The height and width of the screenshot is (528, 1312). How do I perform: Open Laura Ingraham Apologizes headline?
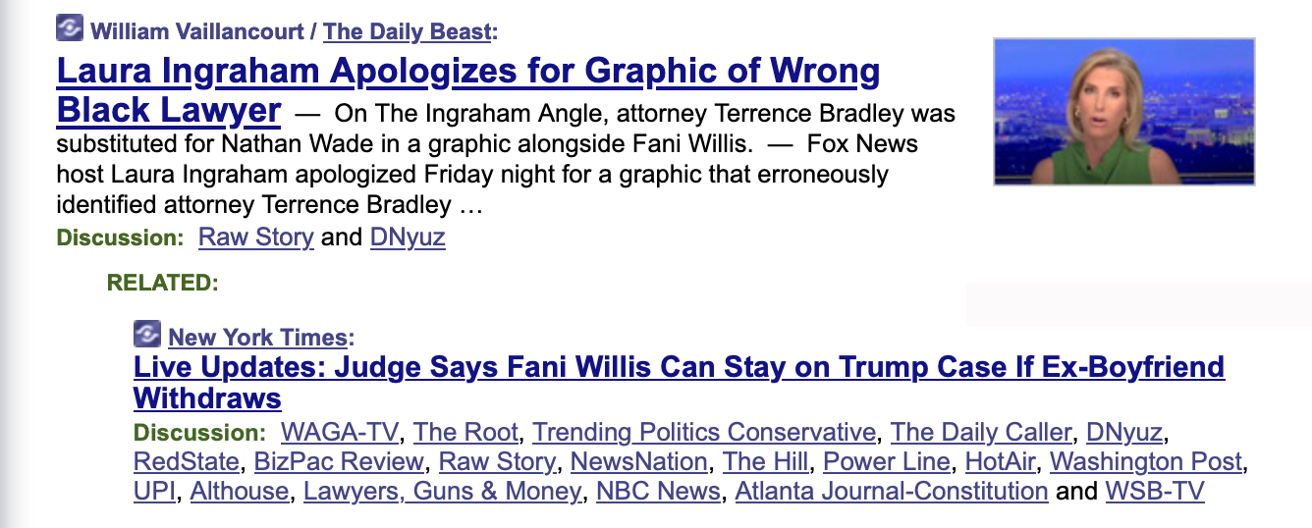467,72
